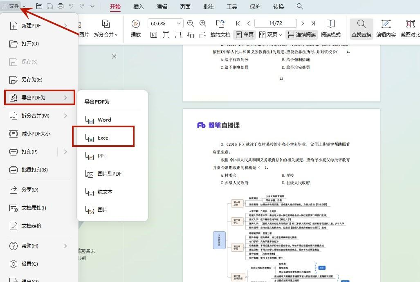420x282 pixels.
Task: Choose Save As (另存为) from the file menu
Action: (32, 80)
